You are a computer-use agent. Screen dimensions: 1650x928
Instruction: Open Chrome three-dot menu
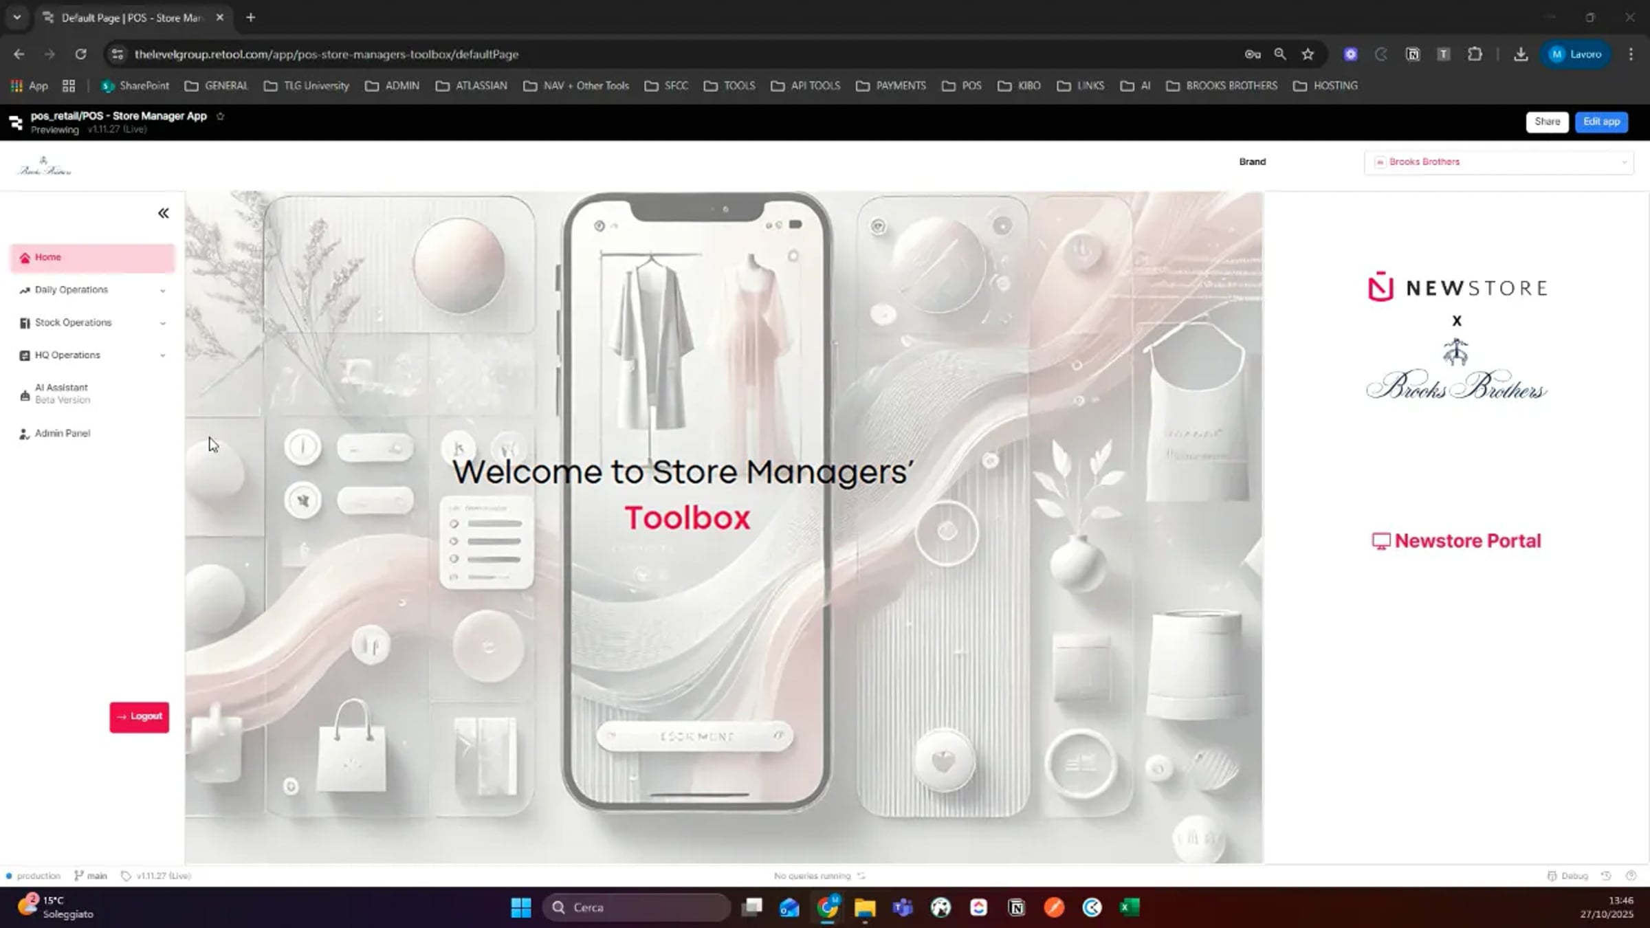coord(1631,54)
